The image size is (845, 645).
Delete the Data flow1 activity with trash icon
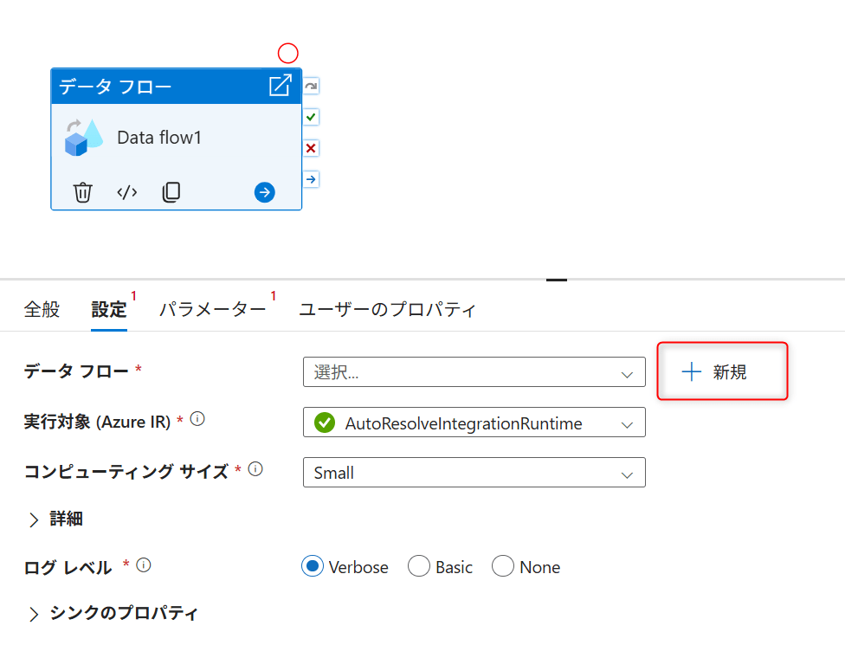[82, 192]
